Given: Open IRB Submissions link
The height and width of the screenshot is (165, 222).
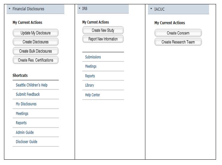Looking at the screenshot, I should point(93,57).
